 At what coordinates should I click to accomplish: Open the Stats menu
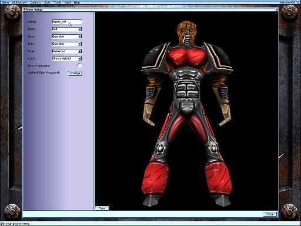tap(47, 2)
